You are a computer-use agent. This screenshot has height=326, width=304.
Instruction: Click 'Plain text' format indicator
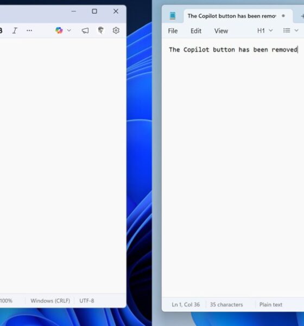click(x=271, y=305)
